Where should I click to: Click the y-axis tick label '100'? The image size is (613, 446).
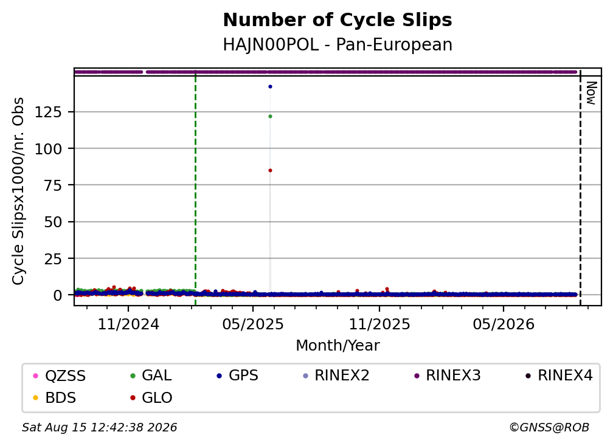pos(48,149)
